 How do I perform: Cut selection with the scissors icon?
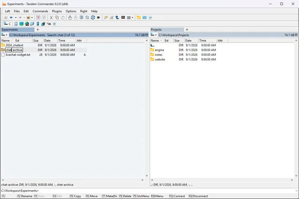click(x=51, y=18)
